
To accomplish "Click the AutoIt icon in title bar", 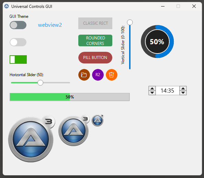I will click(7, 6).
